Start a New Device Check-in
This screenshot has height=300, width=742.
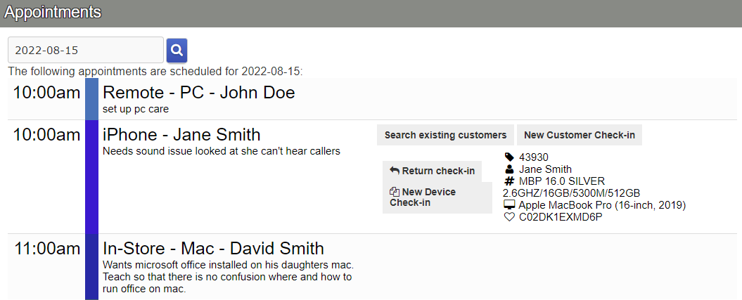[x=423, y=197]
